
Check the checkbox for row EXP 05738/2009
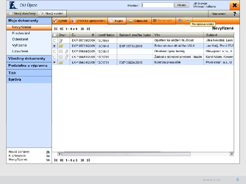point(54,41)
